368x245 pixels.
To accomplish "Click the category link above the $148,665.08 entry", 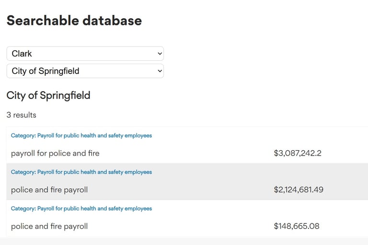I will [x=81, y=208].
